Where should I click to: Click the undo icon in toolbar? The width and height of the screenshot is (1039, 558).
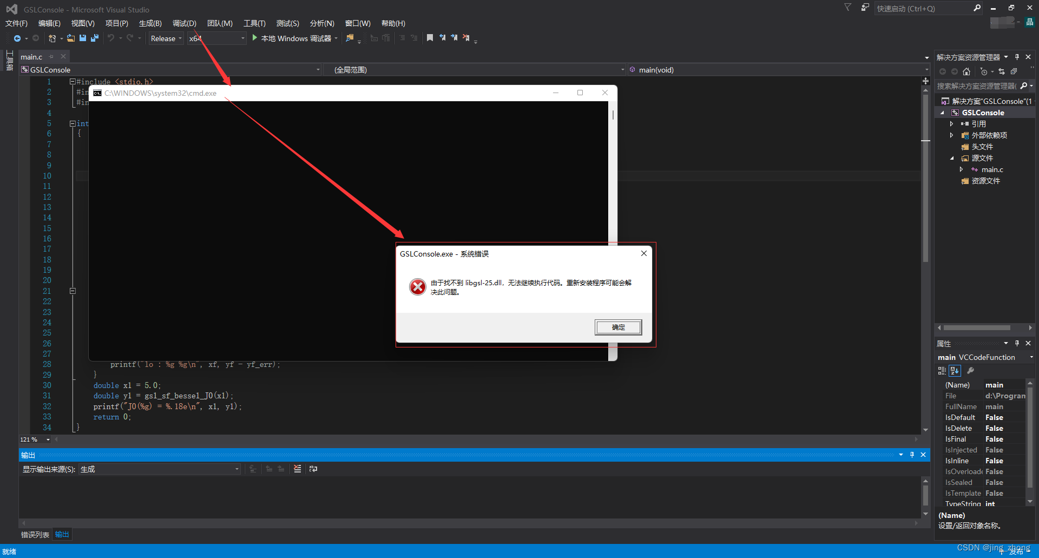point(111,38)
